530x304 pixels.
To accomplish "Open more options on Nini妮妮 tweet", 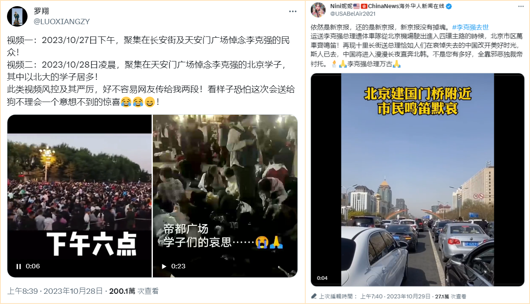I will (520, 7).
